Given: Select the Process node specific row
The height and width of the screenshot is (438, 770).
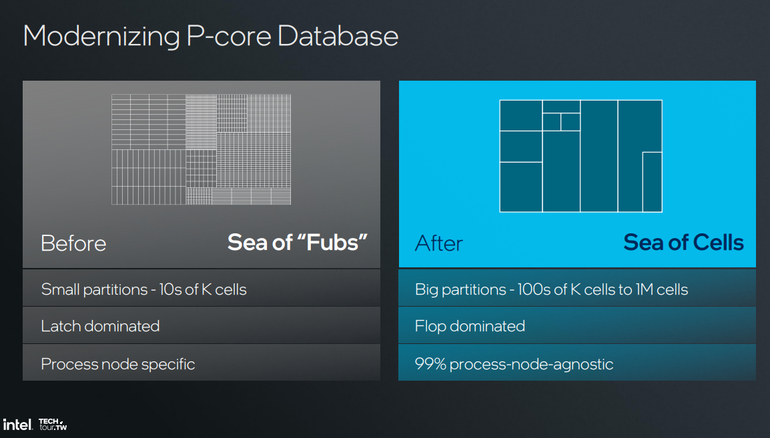Looking at the screenshot, I should (201, 364).
